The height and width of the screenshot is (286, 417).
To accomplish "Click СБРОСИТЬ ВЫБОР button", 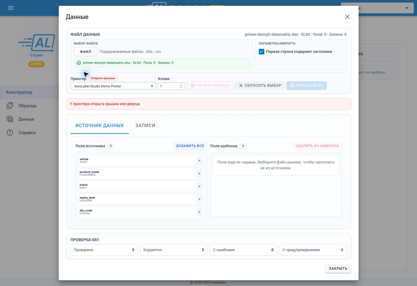I will pos(260,86).
